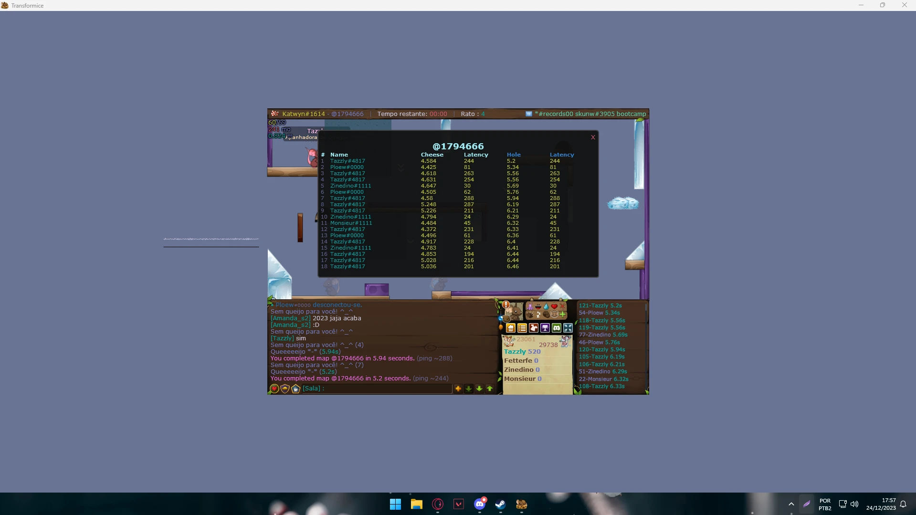Pick the red angry burst emote
Viewport: 916px width, 515px height.
point(562,306)
